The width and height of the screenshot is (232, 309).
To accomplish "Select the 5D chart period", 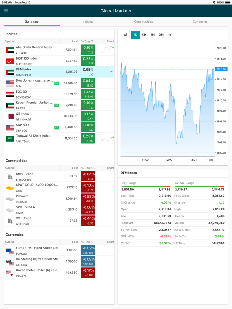I will pyautogui.click(x=144, y=35).
